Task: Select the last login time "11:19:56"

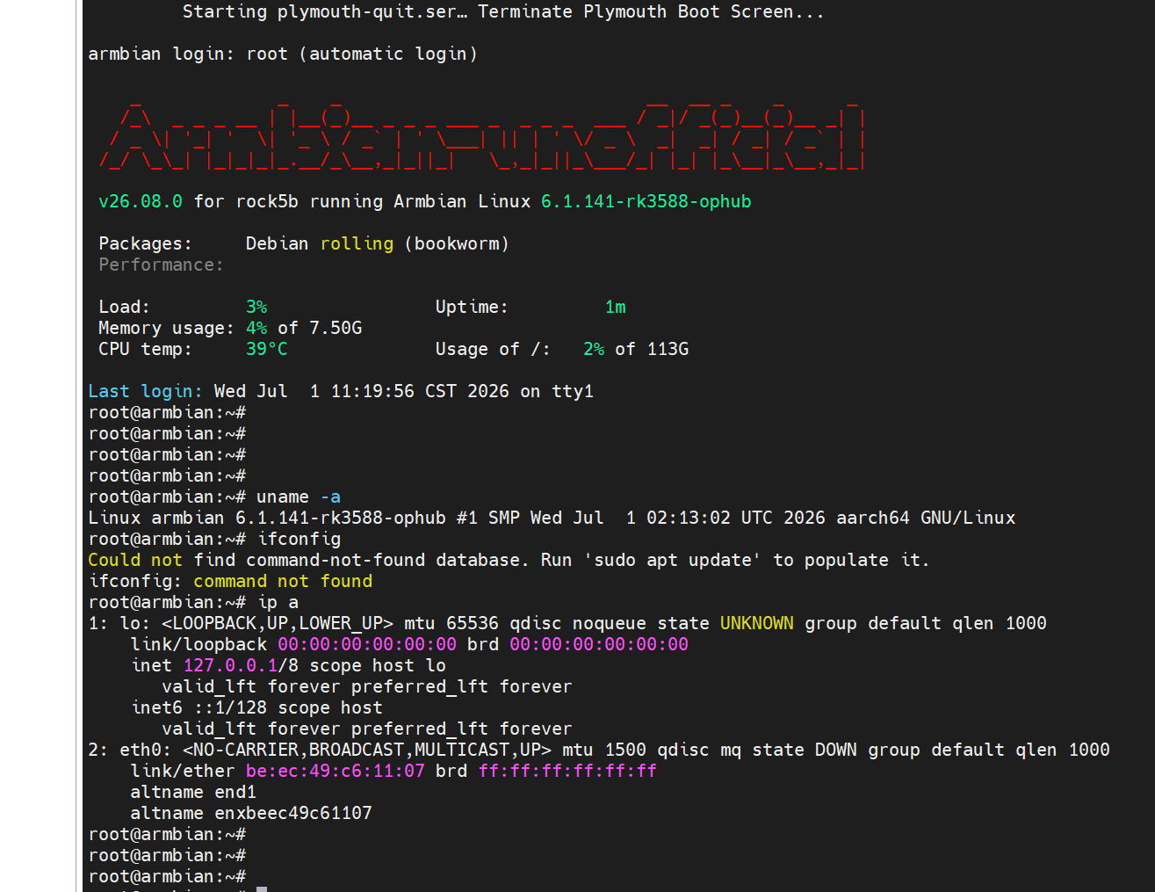Action: [x=372, y=392]
